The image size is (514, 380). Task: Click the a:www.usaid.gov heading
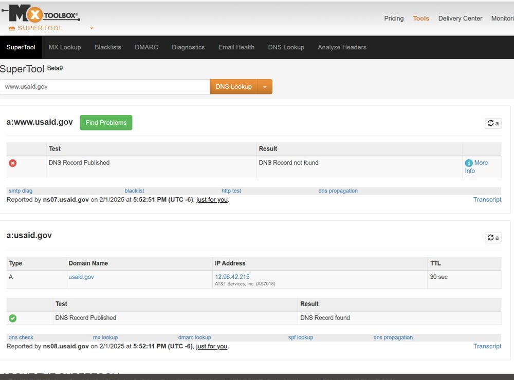(40, 122)
